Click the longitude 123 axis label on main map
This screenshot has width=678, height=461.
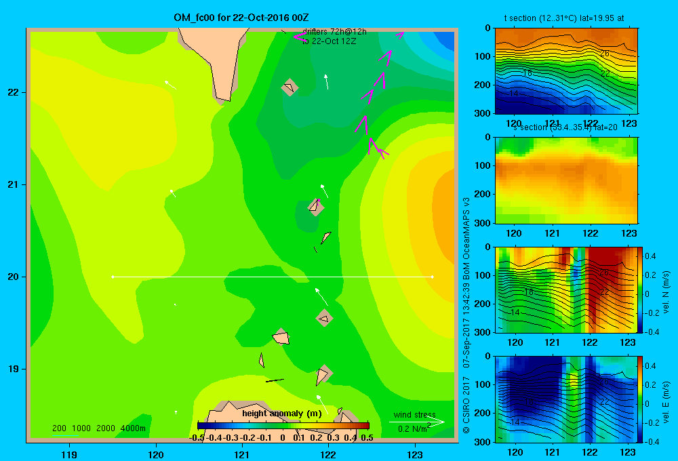[415, 454]
